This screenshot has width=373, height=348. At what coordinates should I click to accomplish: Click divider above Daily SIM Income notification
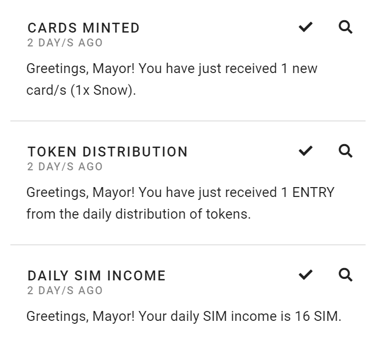[x=188, y=245]
